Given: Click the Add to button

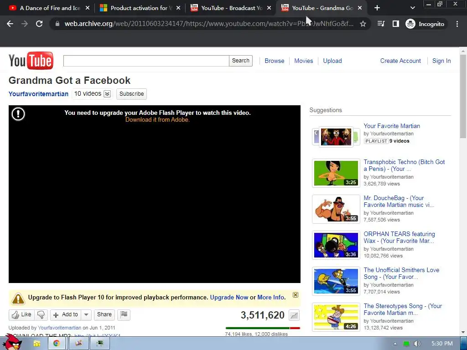Looking at the screenshot, I should click(66, 315).
